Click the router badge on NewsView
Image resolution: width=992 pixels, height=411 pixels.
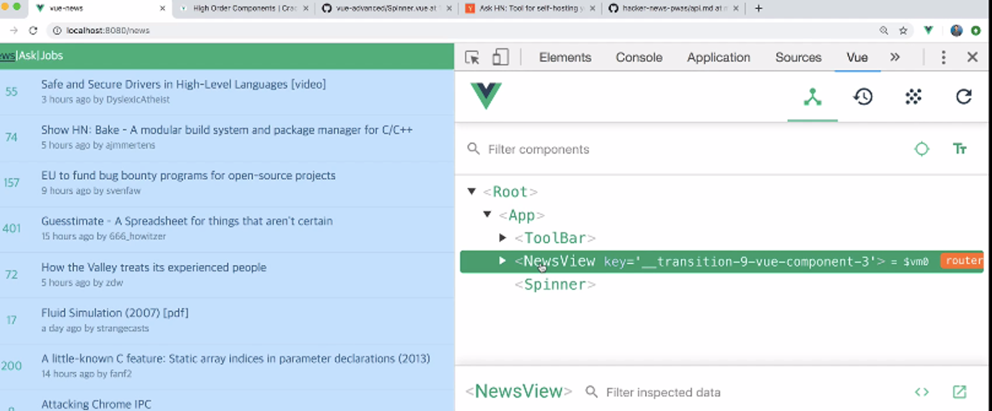tap(962, 261)
